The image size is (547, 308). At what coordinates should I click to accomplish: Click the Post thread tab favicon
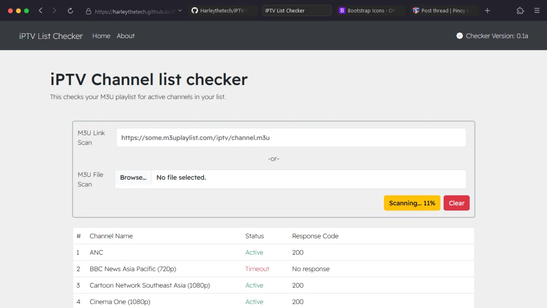[x=416, y=11]
